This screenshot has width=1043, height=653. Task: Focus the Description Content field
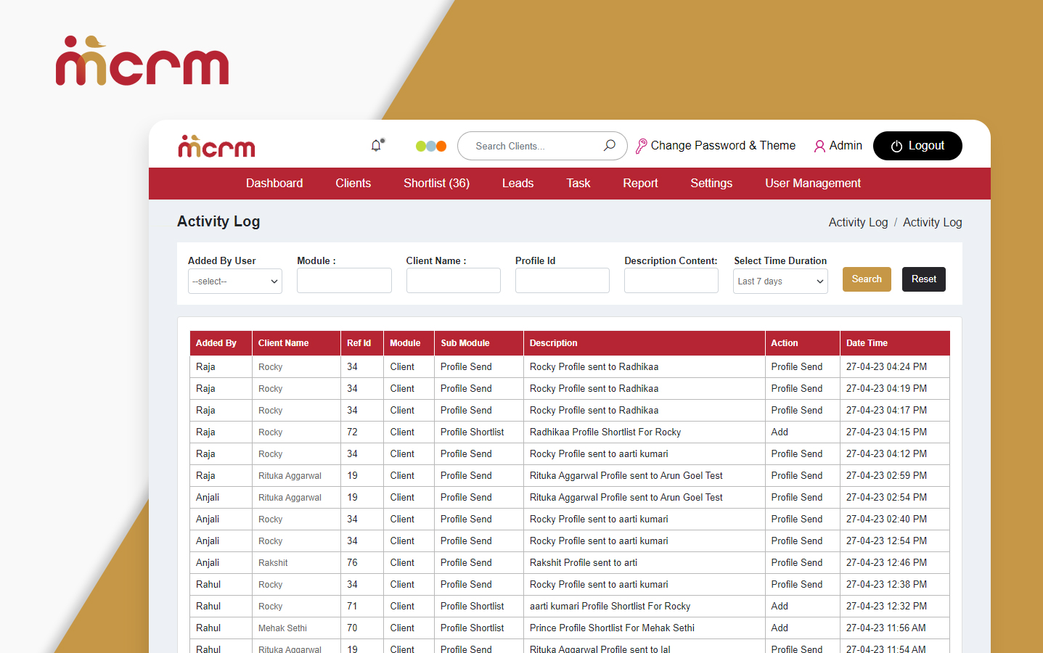[671, 280]
